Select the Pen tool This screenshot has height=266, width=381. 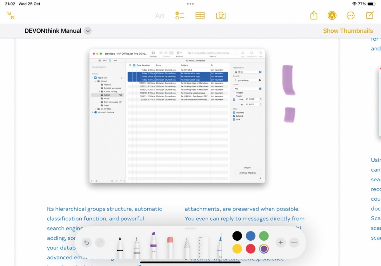(120, 248)
